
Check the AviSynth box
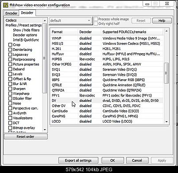[x=10, y=113]
